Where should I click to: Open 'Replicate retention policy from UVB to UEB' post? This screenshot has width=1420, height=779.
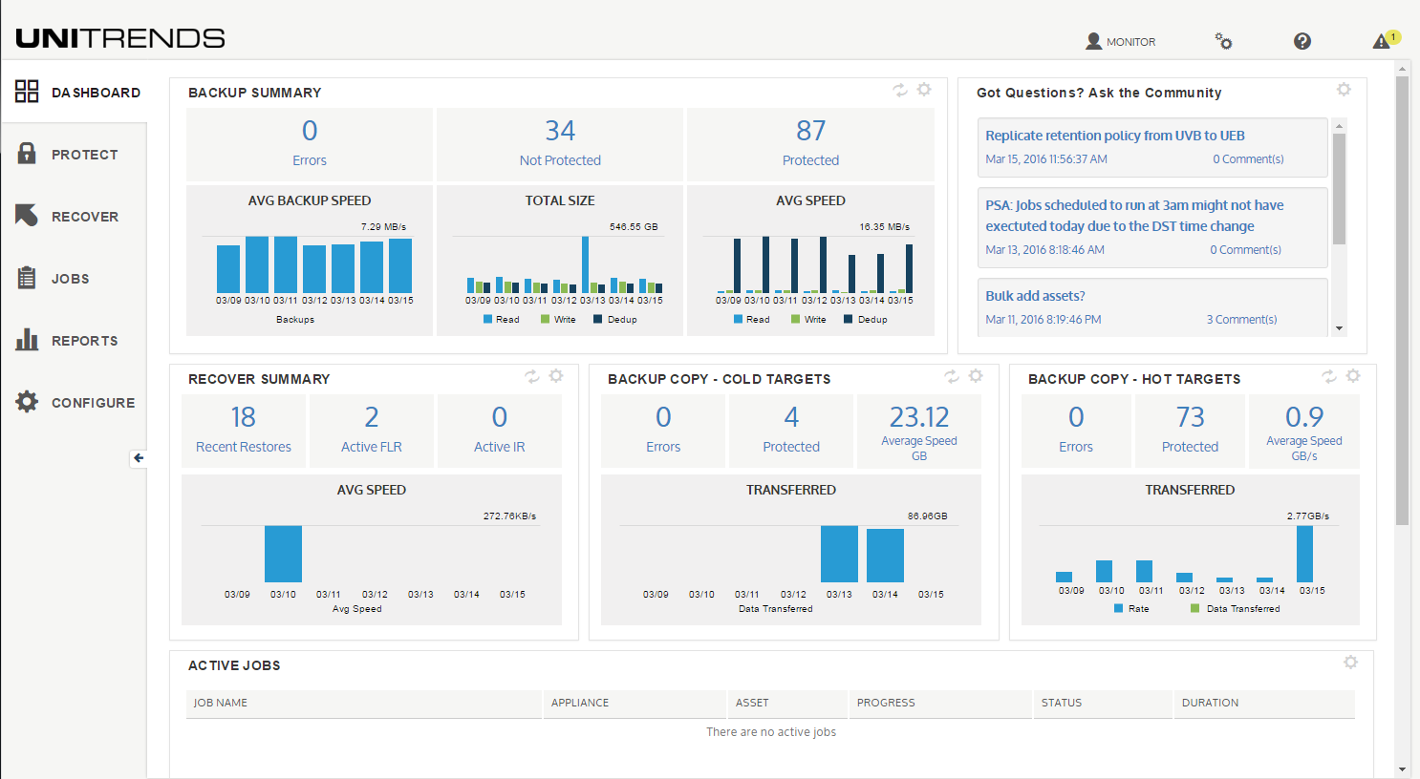point(1114,136)
